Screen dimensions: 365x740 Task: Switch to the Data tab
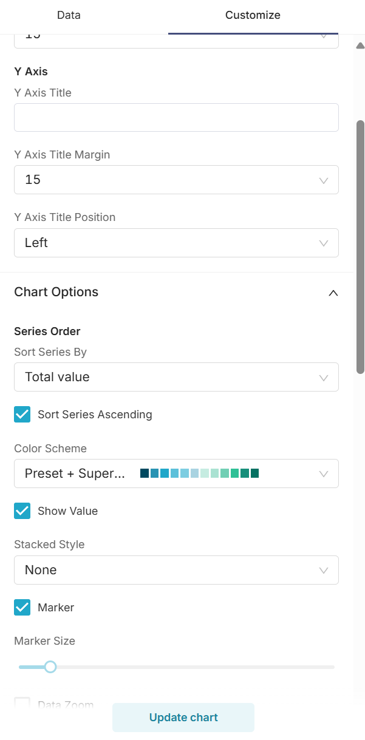(69, 15)
